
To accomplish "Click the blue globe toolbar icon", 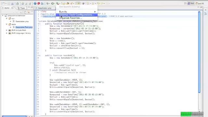I will coord(35,4).
